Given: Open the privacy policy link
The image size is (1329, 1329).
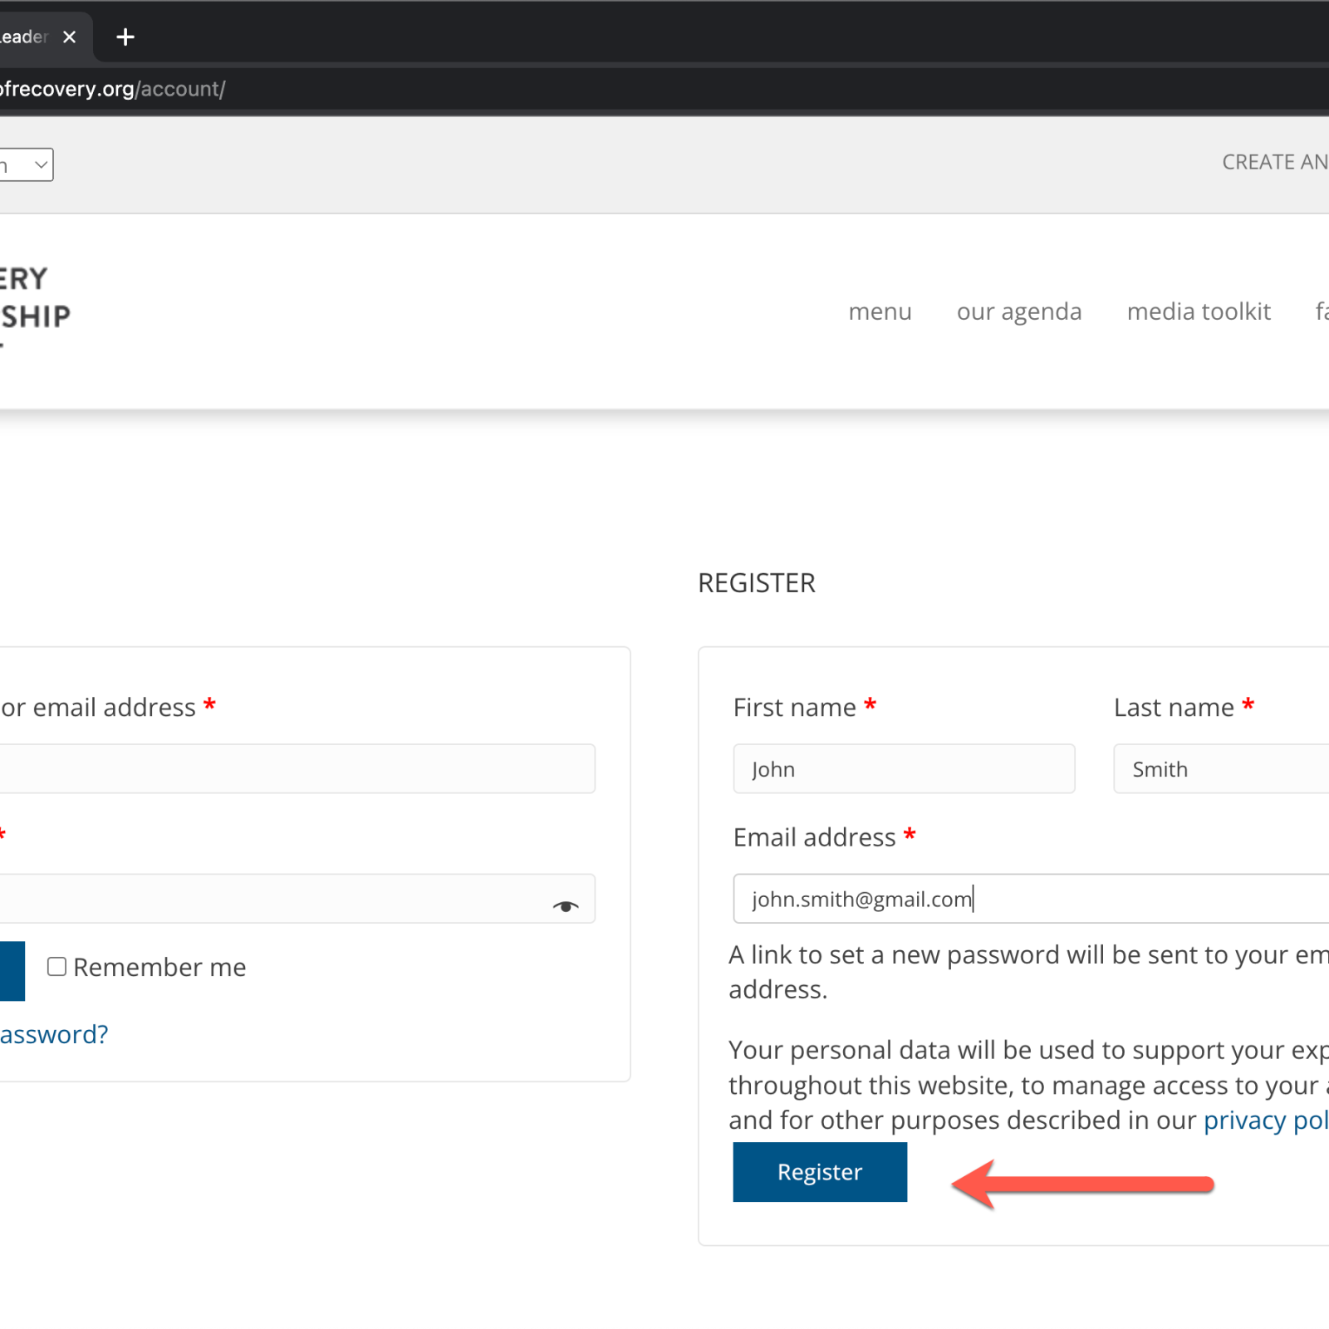Looking at the screenshot, I should [1265, 1121].
